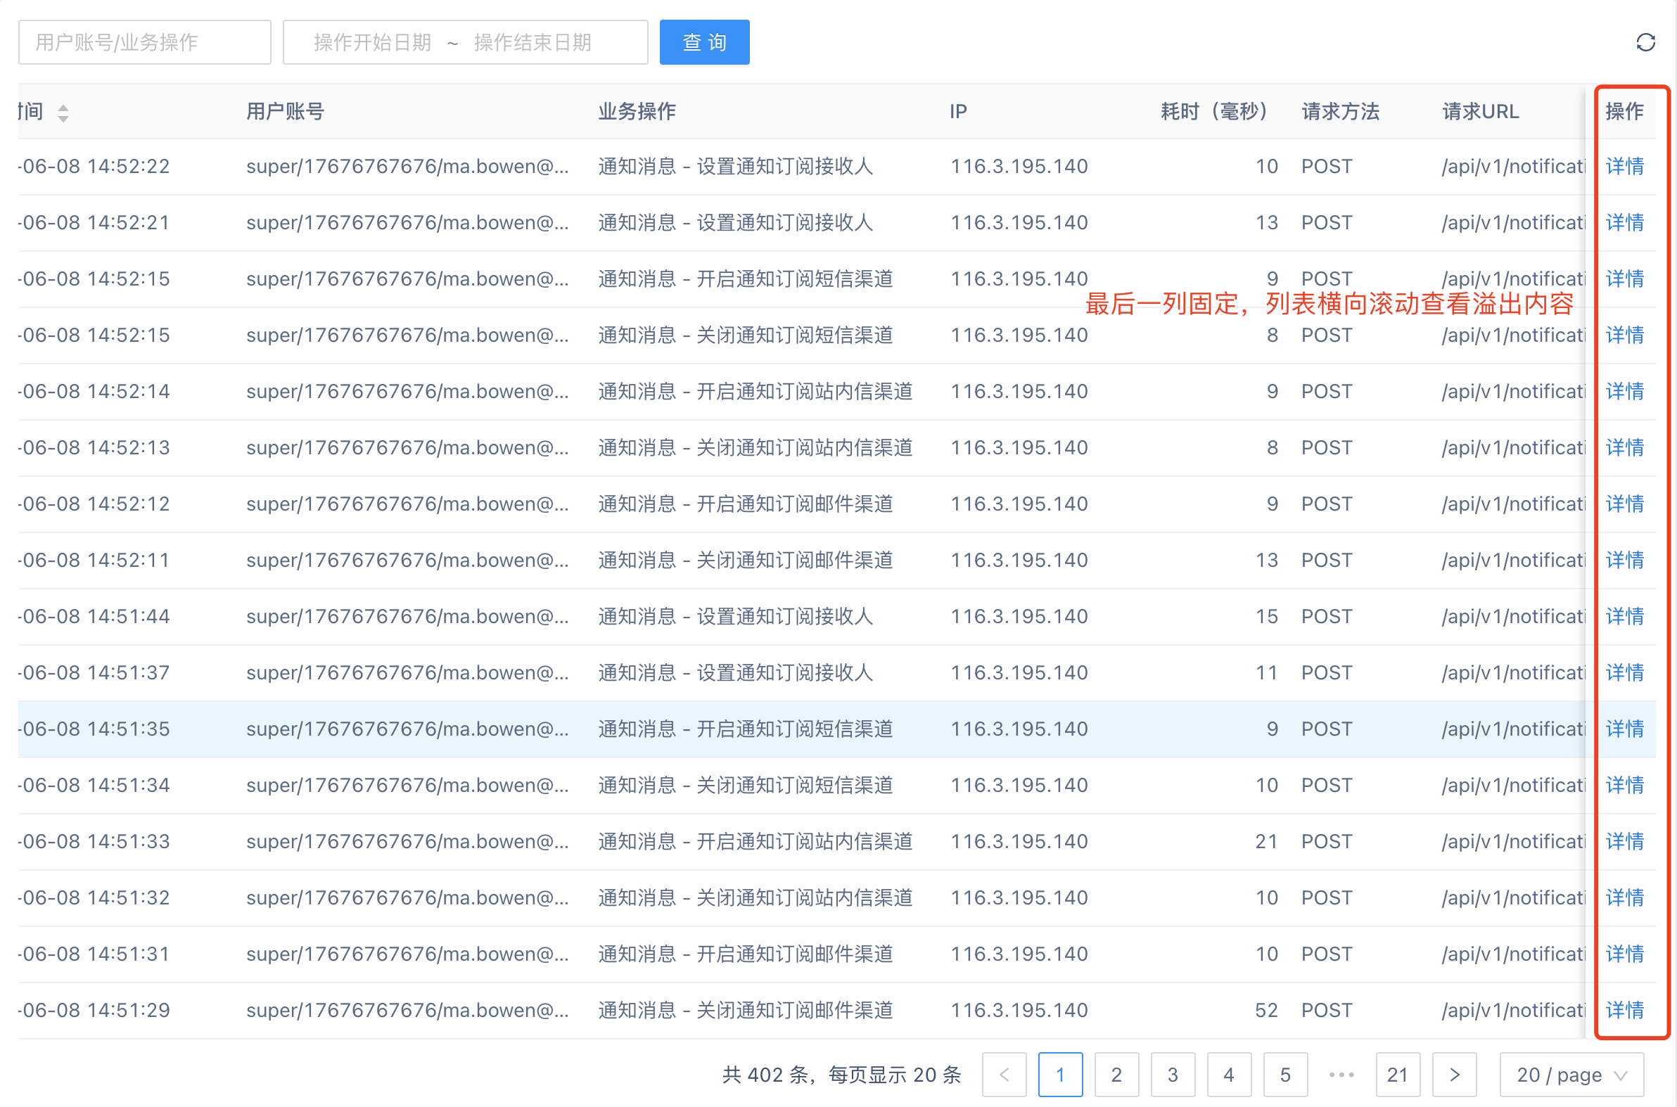The height and width of the screenshot is (1107, 1677).
Task: Go to page 4
Action: 1229,1075
